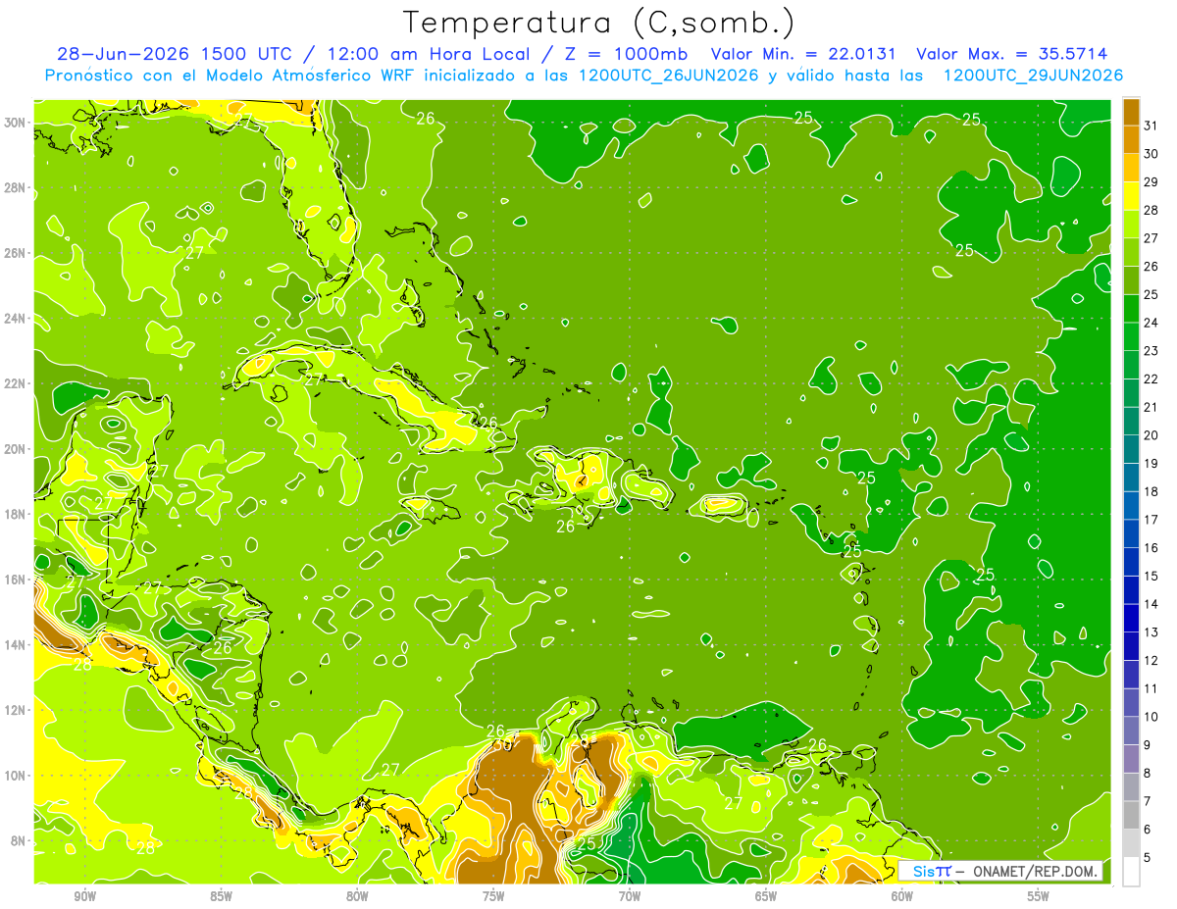Click the legend value 30

click(x=1151, y=154)
